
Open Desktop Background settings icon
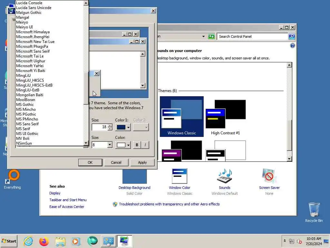pyautogui.click(x=134, y=176)
